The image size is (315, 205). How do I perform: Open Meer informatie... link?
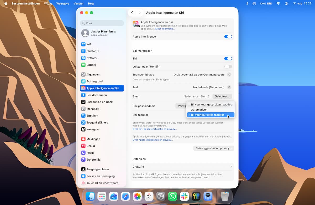tap(165, 29)
